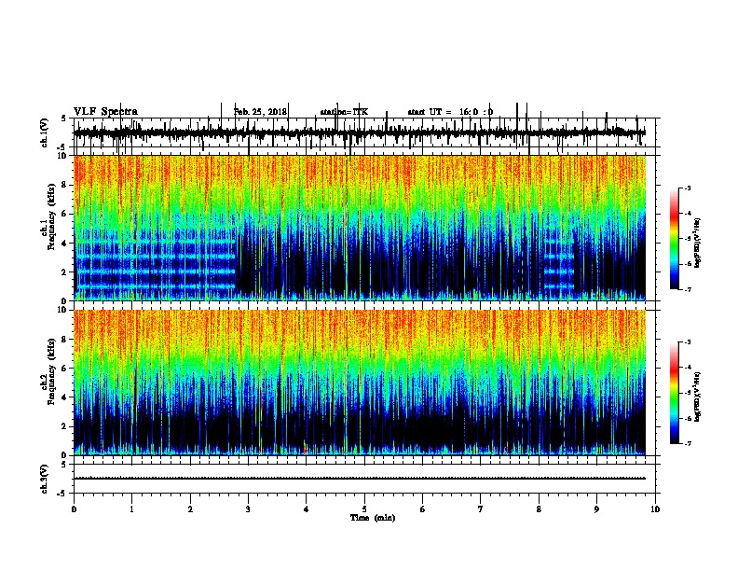Click the ch.1 frequency tick label "8"
Screen dimensions: 738x571
[x=65, y=185]
